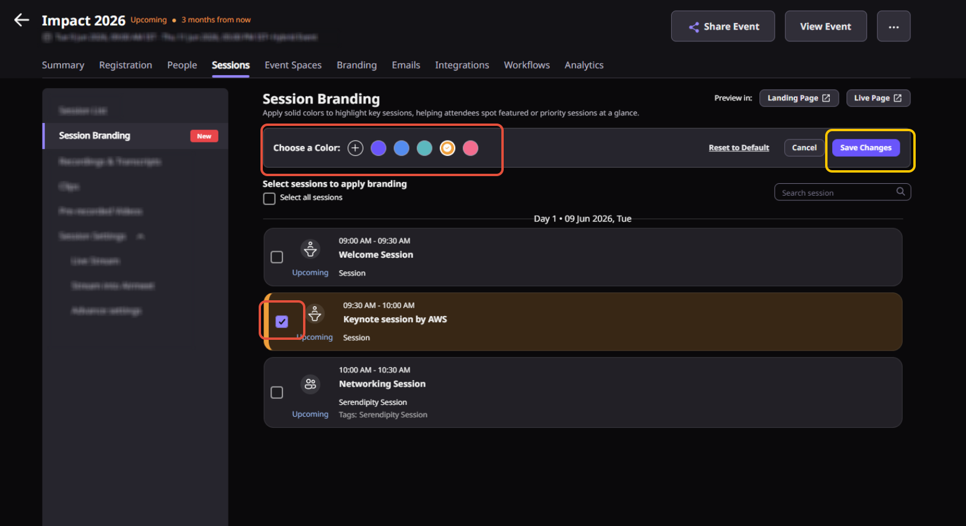
Task: Click the add custom color plus icon
Action: pyautogui.click(x=355, y=148)
